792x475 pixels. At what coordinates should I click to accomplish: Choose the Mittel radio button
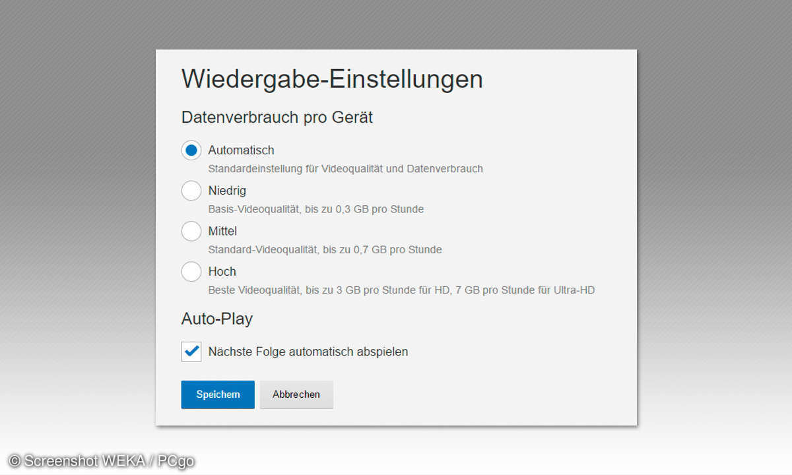(x=191, y=231)
